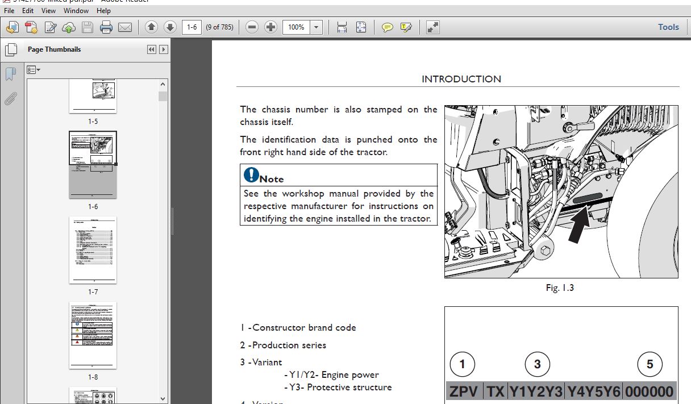Screen dimensions: 691x404
Task: Open the Tools pane
Action: click(x=668, y=27)
